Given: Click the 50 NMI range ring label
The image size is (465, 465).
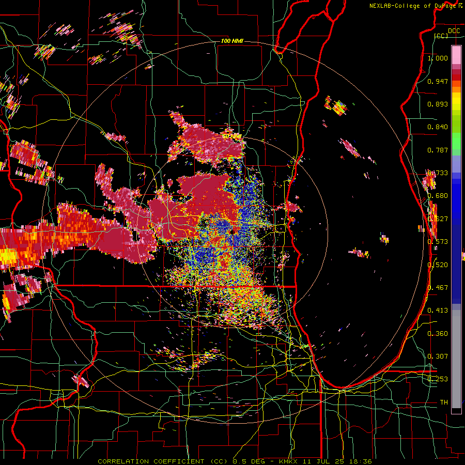Looking at the screenshot, I should coord(232,136).
